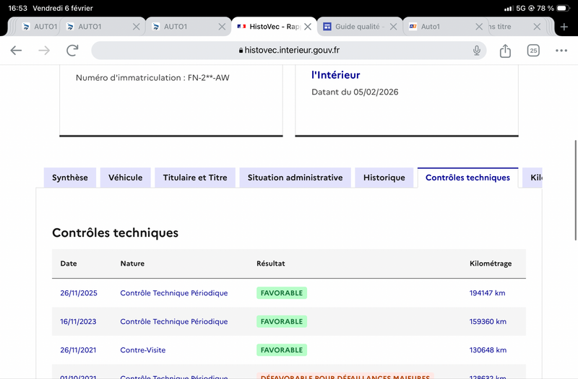
Task: Click the FAVORABLE badge for 16/11/2023
Action: pyautogui.click(x=282, y=321)
